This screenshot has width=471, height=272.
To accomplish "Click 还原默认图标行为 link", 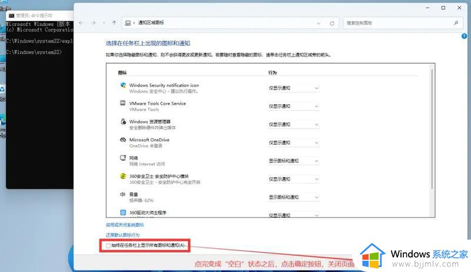I will click(x=123, y=235).
